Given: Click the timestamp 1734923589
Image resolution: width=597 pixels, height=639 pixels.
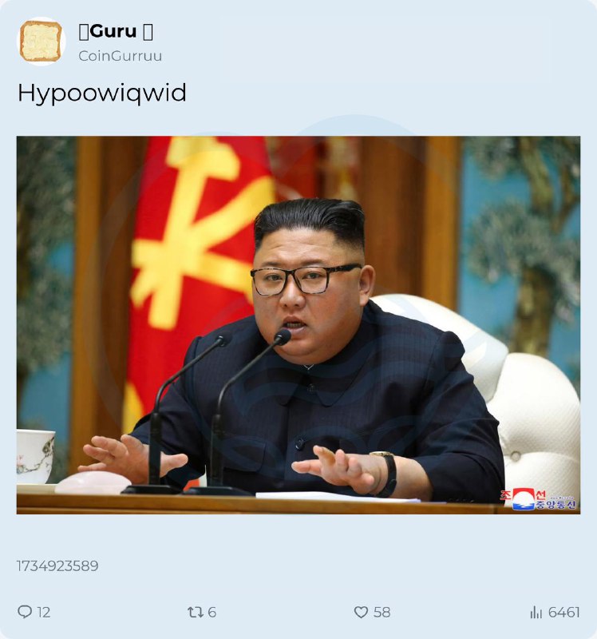Looking at the screenshot, I should click(57, 566).
